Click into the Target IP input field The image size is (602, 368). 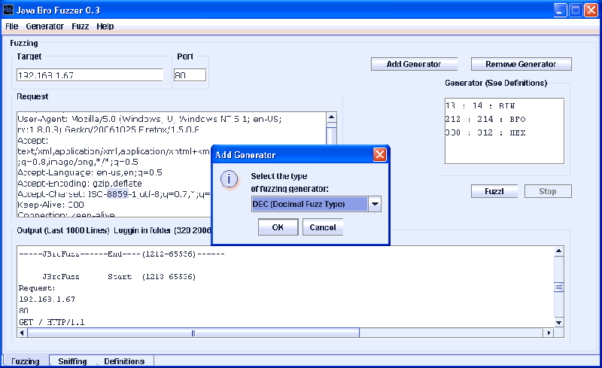(90, 75)
